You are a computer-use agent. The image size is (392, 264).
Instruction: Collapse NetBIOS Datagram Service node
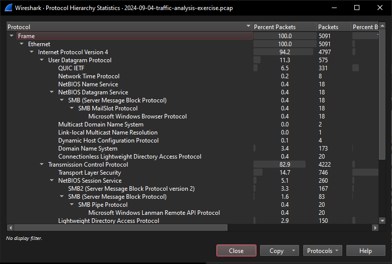[52, 92]
